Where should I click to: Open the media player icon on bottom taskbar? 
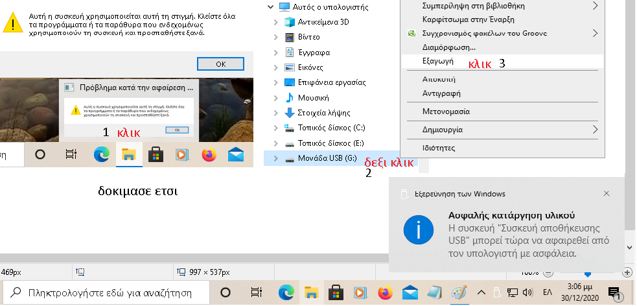(360, 292)
